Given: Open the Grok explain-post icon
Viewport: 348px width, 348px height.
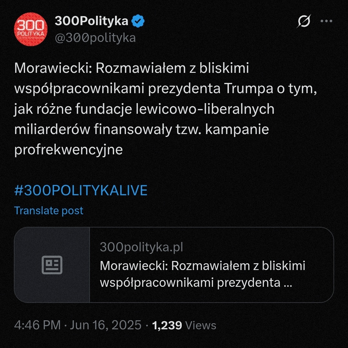Looking at the screenshot, I should point(304,21).
